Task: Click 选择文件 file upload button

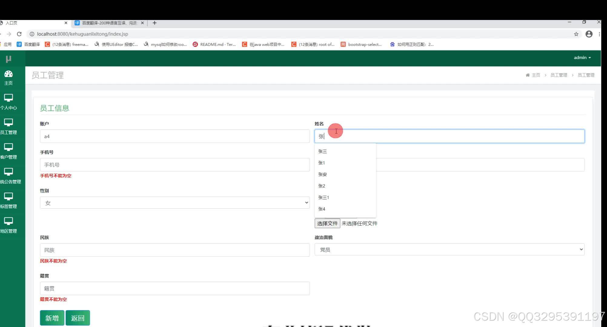Action: click(327, 223)
